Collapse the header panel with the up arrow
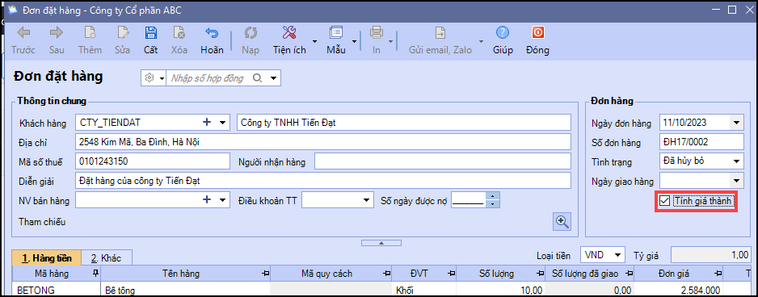 pos(381,242)
